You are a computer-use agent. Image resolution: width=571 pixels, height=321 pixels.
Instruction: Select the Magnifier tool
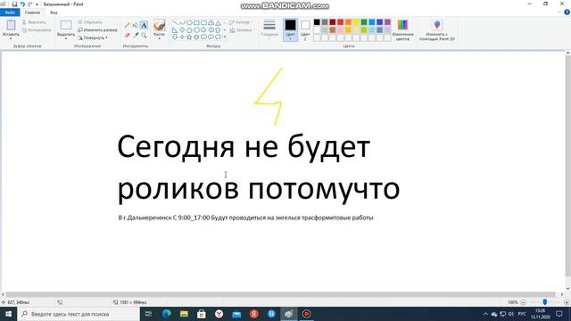(145, 36)
